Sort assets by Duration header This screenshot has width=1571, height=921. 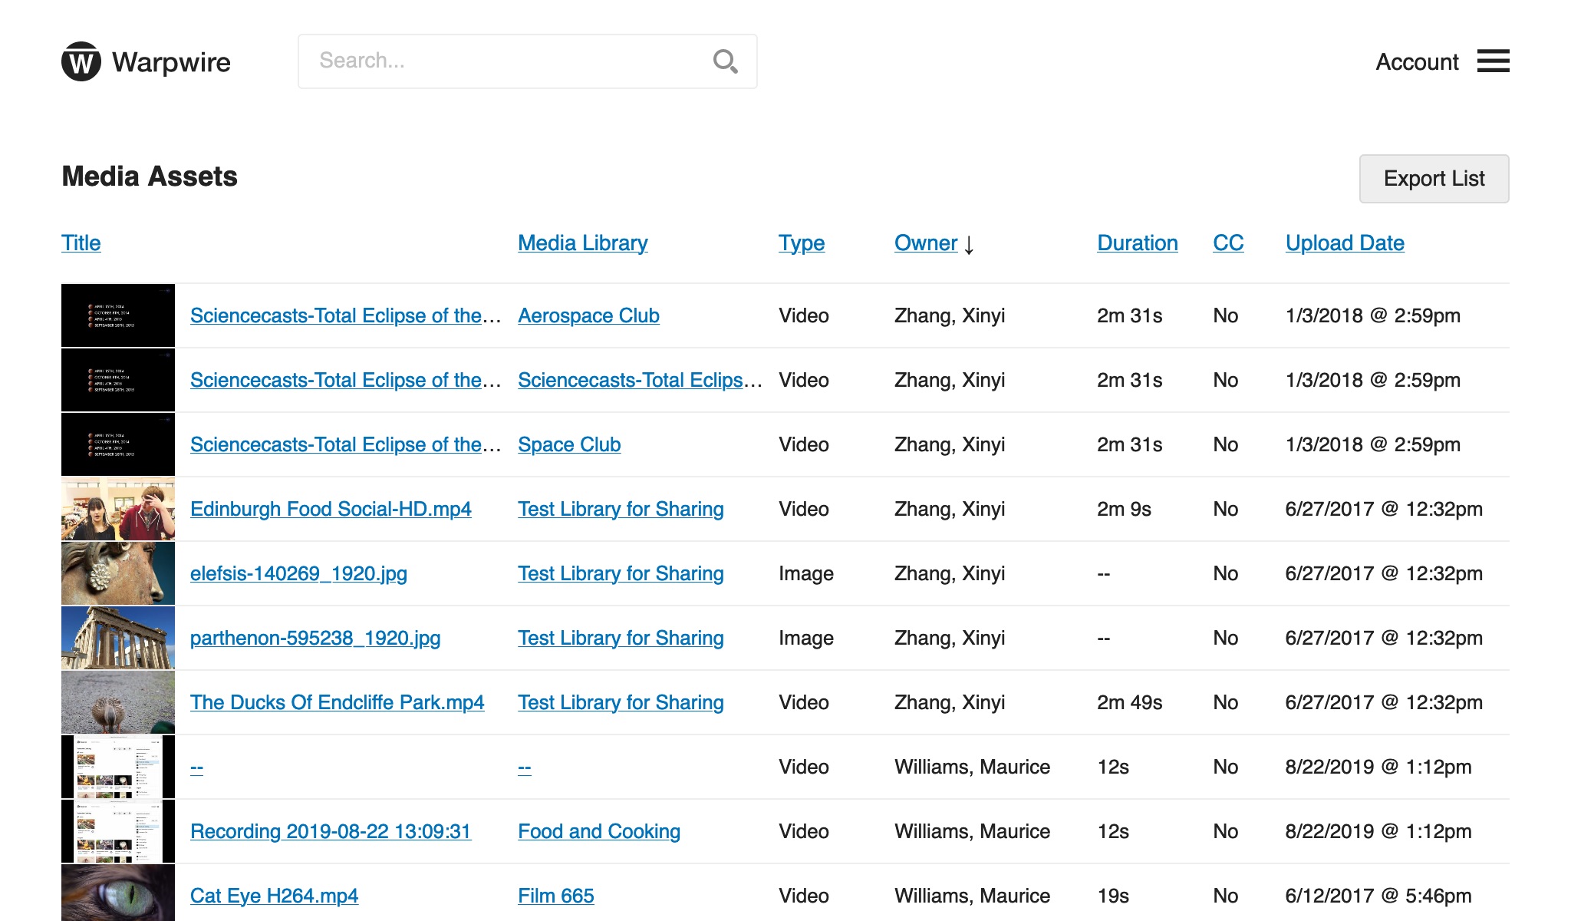coord(1137,243)
